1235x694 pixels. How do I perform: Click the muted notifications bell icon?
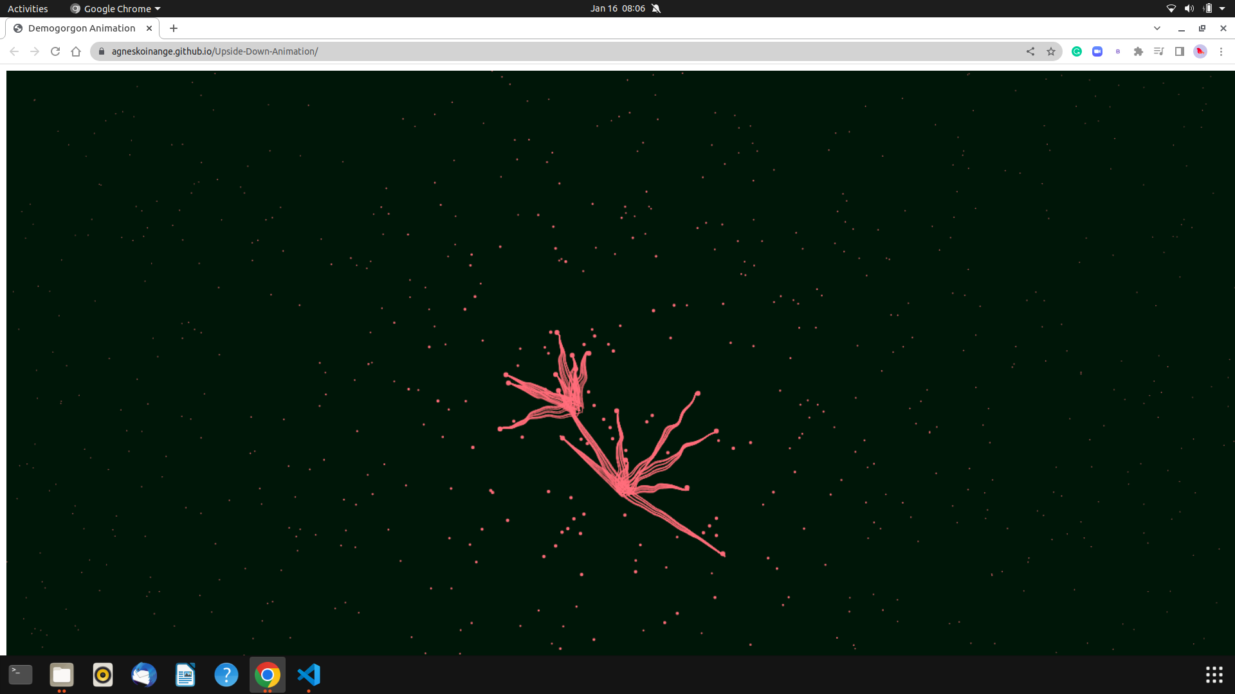pos(656,8)
